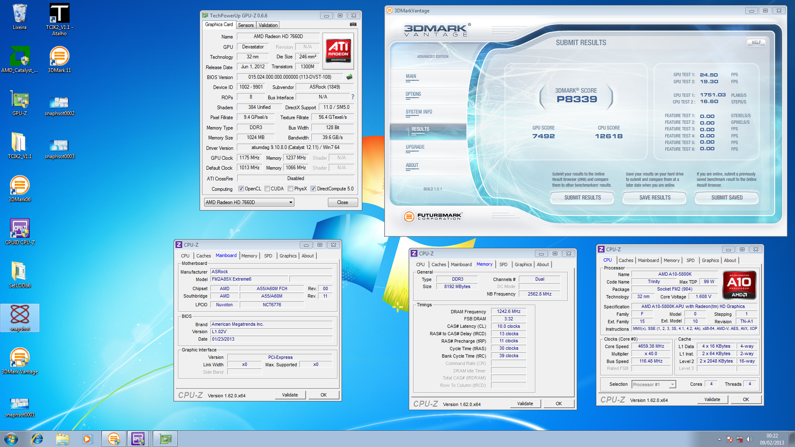This screenshot has height=447, width=795.
Task: Switch to Validation tab in GPU-Z
Action: [x=268, y=25]
